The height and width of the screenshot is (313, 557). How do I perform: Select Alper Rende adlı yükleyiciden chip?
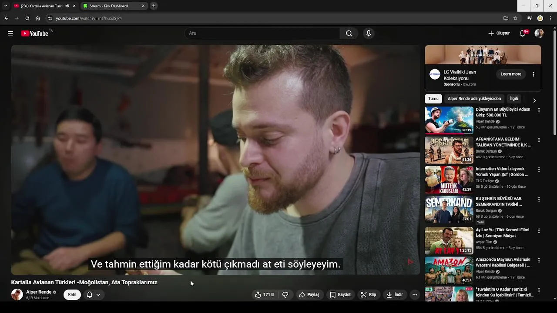[474, 99]
